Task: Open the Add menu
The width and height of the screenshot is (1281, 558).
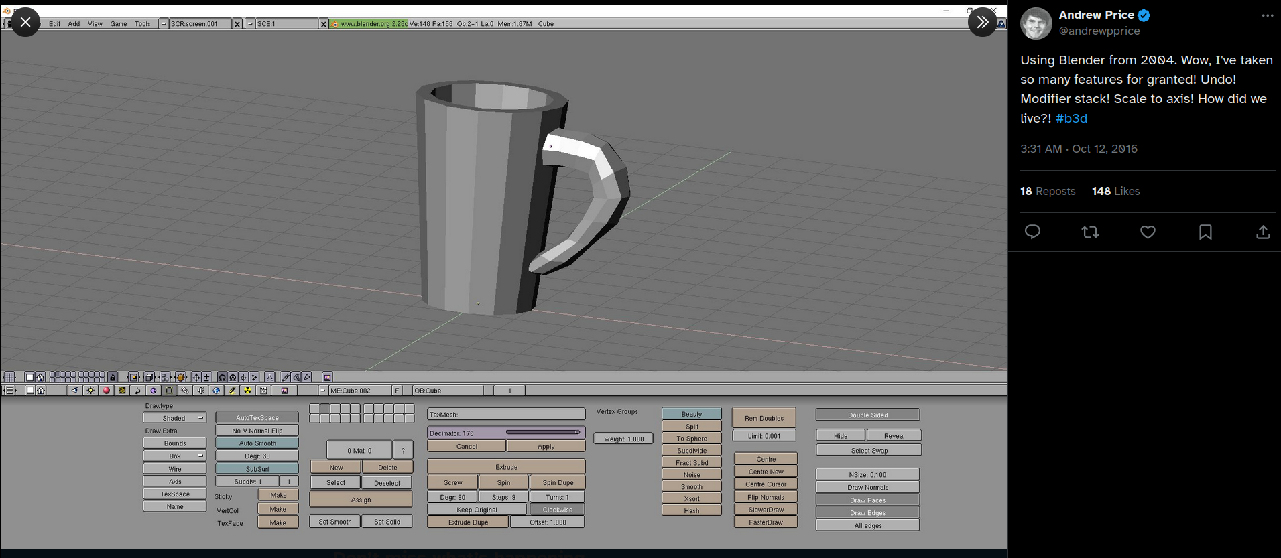Action: pyautogui.click(x=74, y=24)
